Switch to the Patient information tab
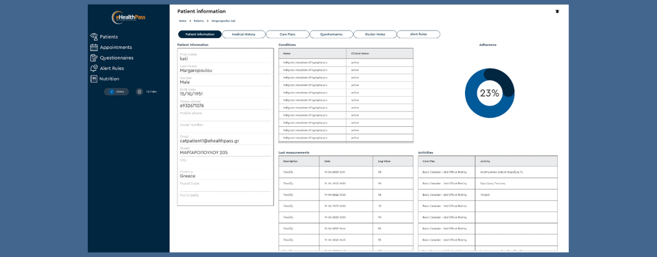This screenshot has width=657, height=257. [200, 35]
